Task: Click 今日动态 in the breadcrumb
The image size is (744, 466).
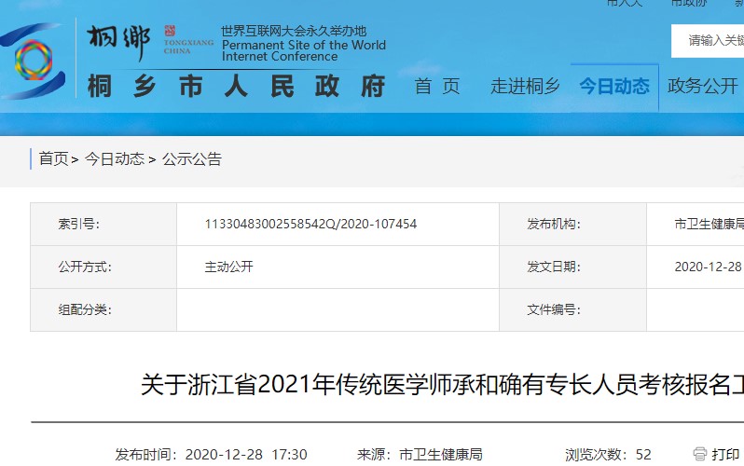Action: (x=115, y=159)
